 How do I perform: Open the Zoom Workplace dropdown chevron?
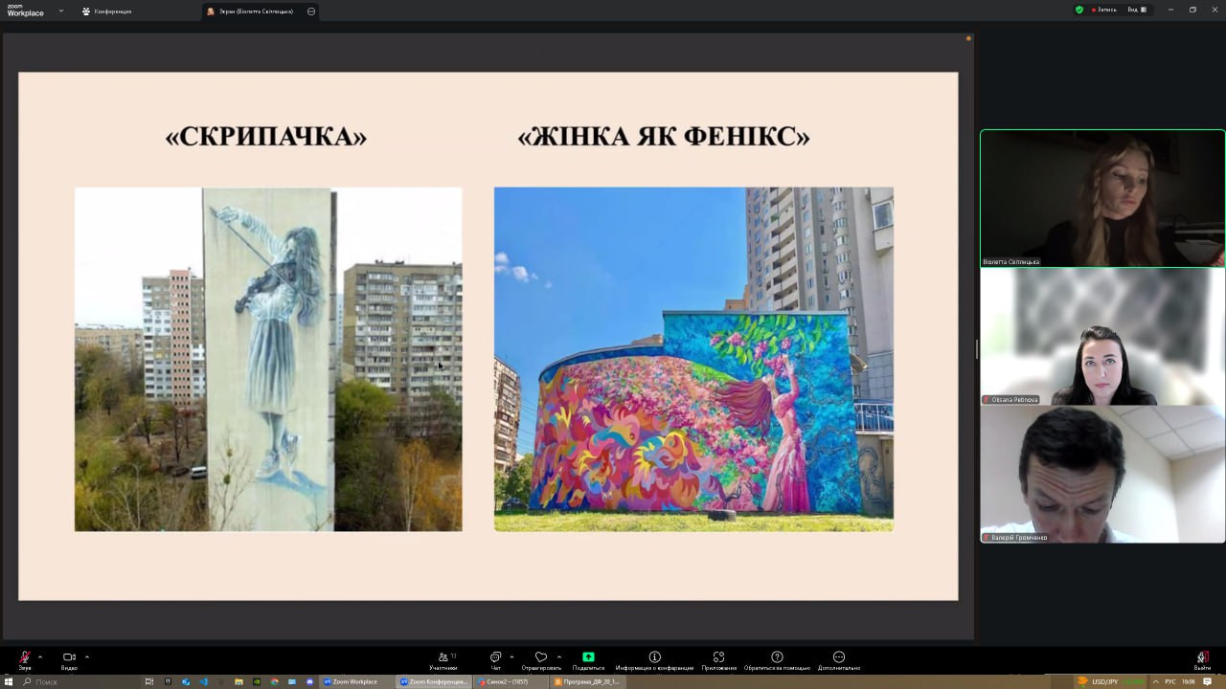tap(61, 11)
